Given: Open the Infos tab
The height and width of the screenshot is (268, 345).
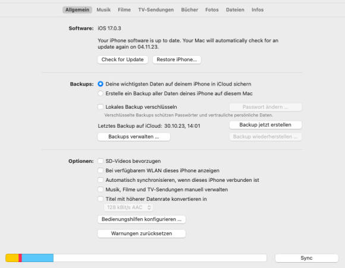Looking at the screenshot, I should tap(258, 10).
